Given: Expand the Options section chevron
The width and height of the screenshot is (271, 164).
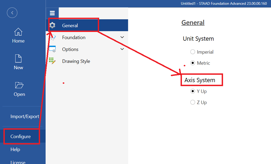Looking at the screenshot, I should [x=122, y=49].
